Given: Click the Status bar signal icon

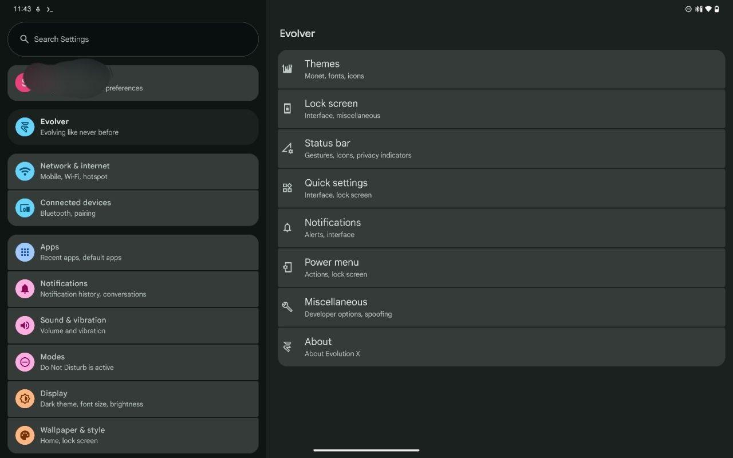Looking at the screenshot, I should tap(287, 148).
